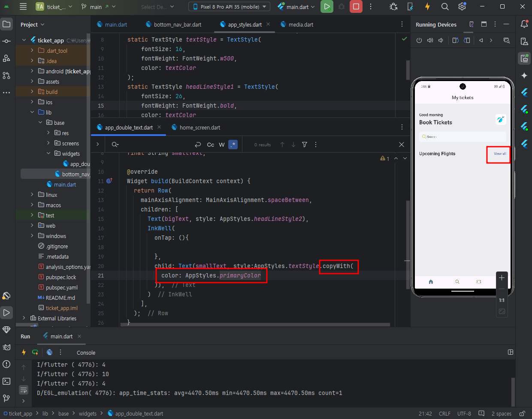
Task: Open Gemini sparkle icon in right sidebar
Action: [524, 75]
